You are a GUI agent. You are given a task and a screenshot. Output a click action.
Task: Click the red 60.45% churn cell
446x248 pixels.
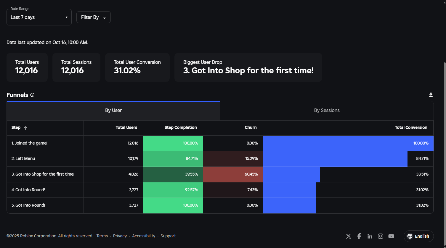pyautogui.click(x=233, y=174)
